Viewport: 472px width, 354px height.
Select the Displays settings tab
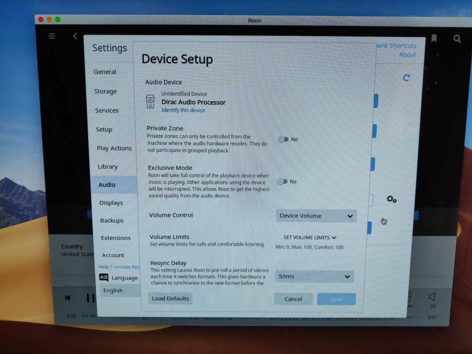111,203
